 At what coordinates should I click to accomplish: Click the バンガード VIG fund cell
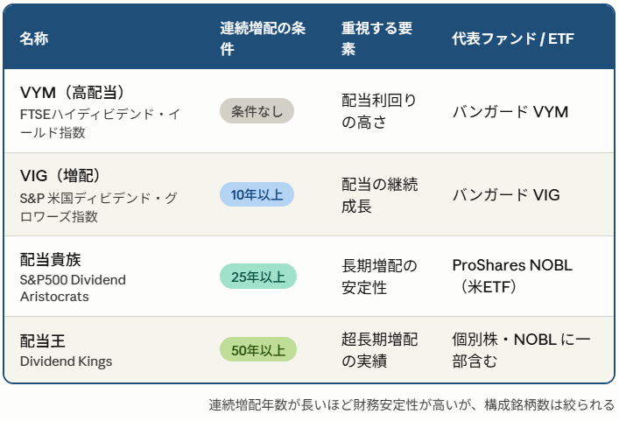pos(506,195)
